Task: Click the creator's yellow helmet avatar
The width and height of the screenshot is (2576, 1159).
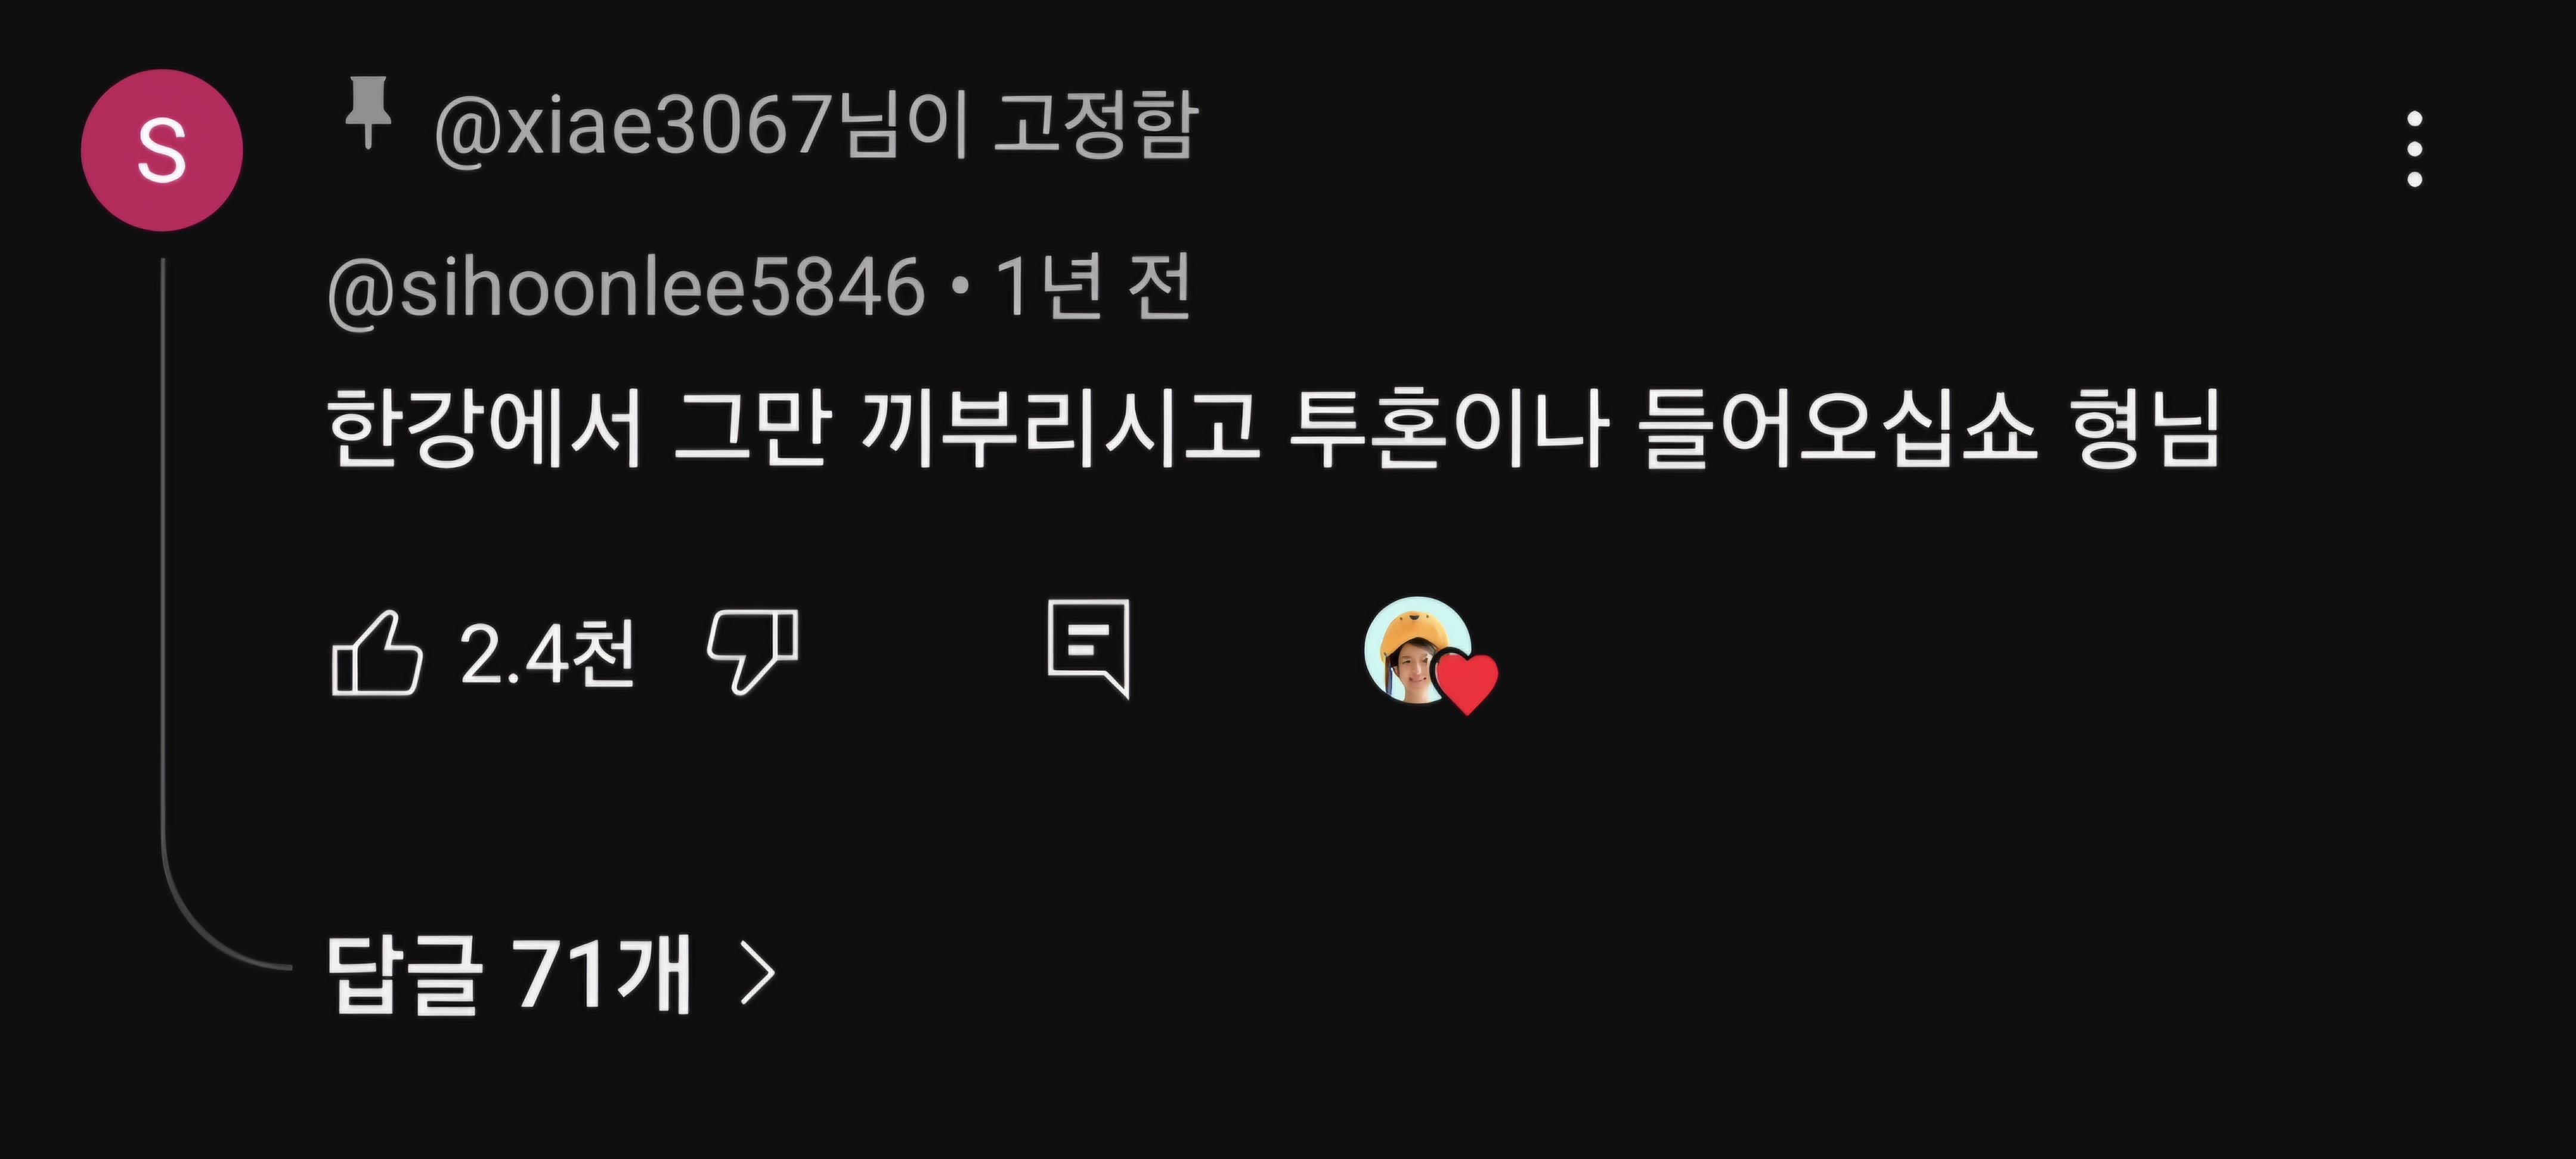Action: click(1416, 650)
